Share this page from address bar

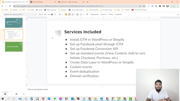140,6
